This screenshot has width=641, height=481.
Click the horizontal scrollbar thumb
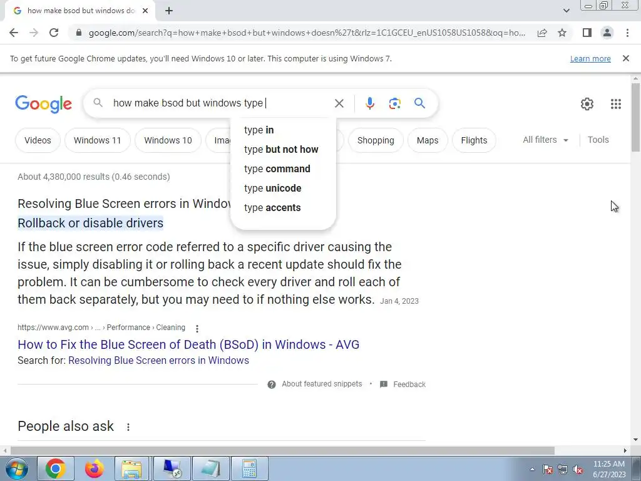282,450
